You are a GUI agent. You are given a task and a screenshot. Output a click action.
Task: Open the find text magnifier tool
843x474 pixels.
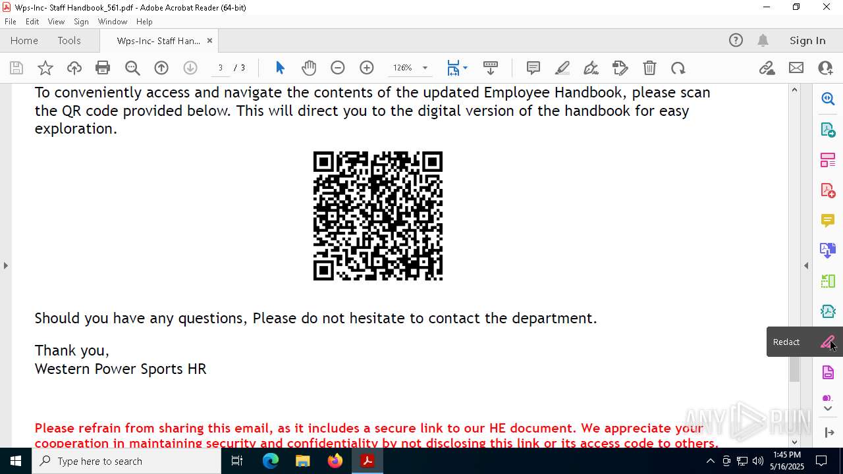pos(132,68)
